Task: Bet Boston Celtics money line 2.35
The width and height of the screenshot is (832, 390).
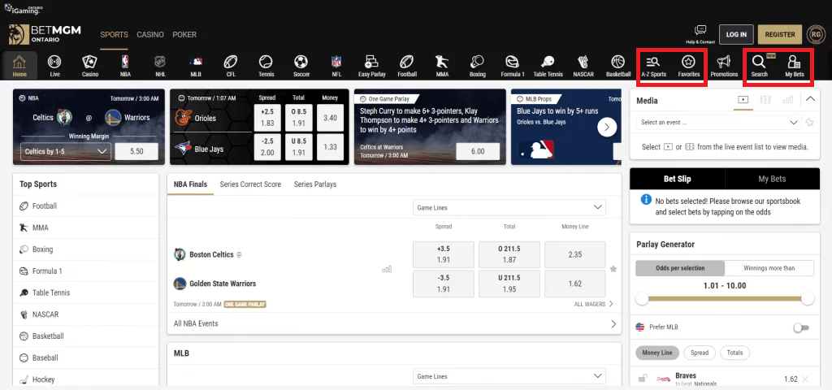Action: pos(574,254)
